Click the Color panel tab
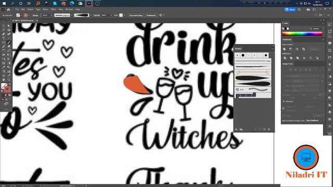The height and width of the screenshot is (187, 333). (286, 23)
